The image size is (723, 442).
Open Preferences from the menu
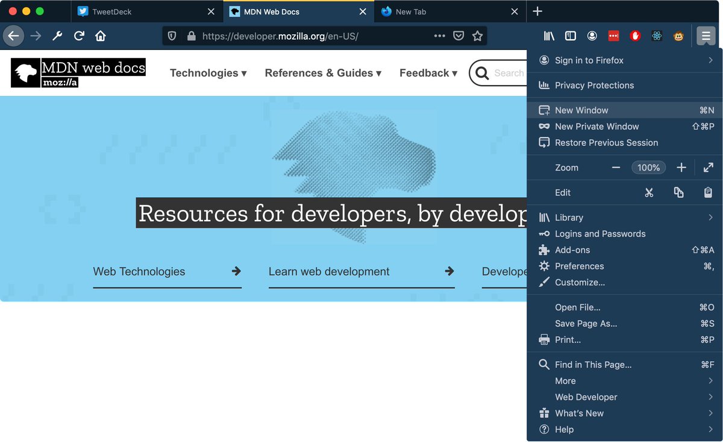tap(625, 267)
